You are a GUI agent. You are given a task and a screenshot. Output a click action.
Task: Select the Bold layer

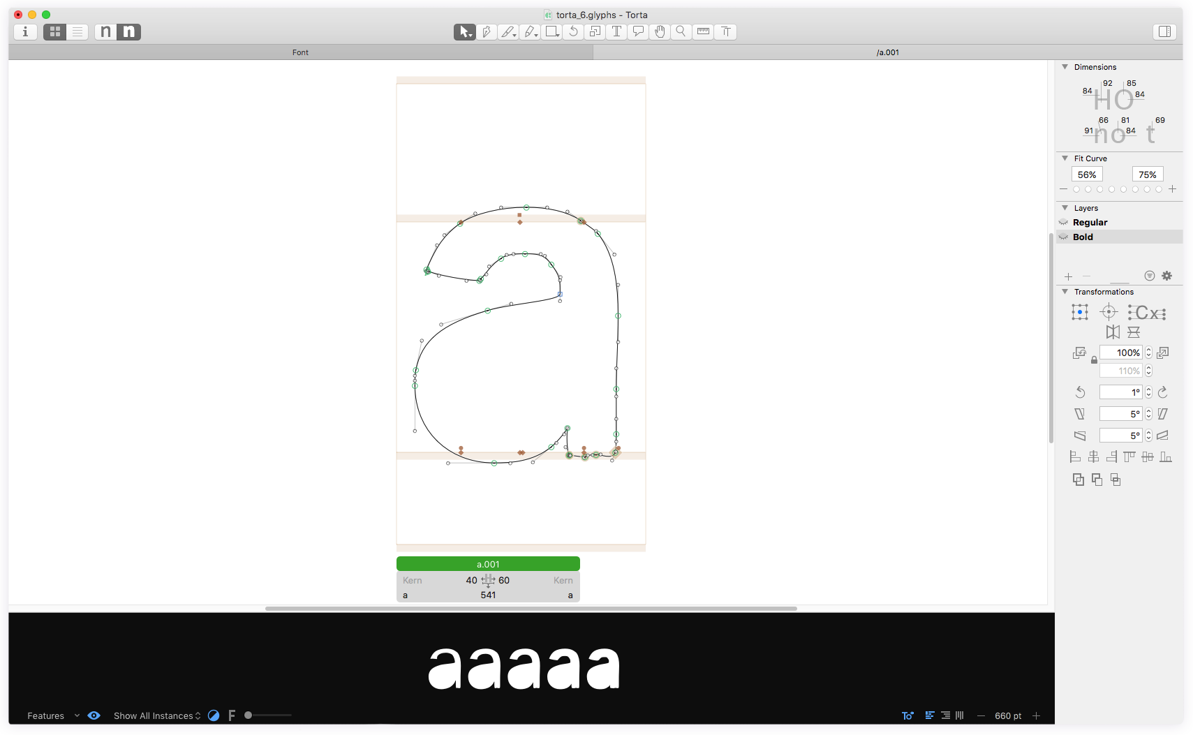coord(1083,237)
